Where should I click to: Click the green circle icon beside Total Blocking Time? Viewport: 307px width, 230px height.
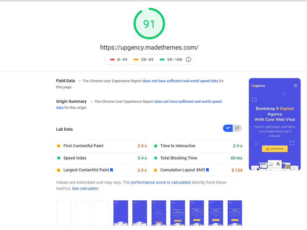point(156,158)
